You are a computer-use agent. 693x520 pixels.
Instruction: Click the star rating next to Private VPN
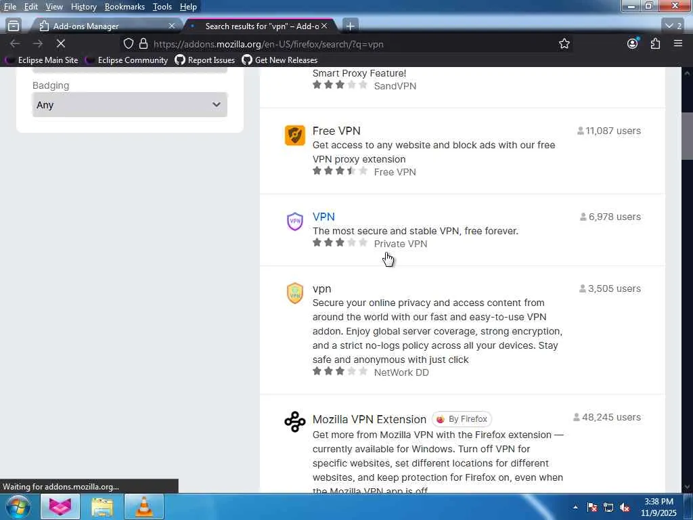[340, 243]
